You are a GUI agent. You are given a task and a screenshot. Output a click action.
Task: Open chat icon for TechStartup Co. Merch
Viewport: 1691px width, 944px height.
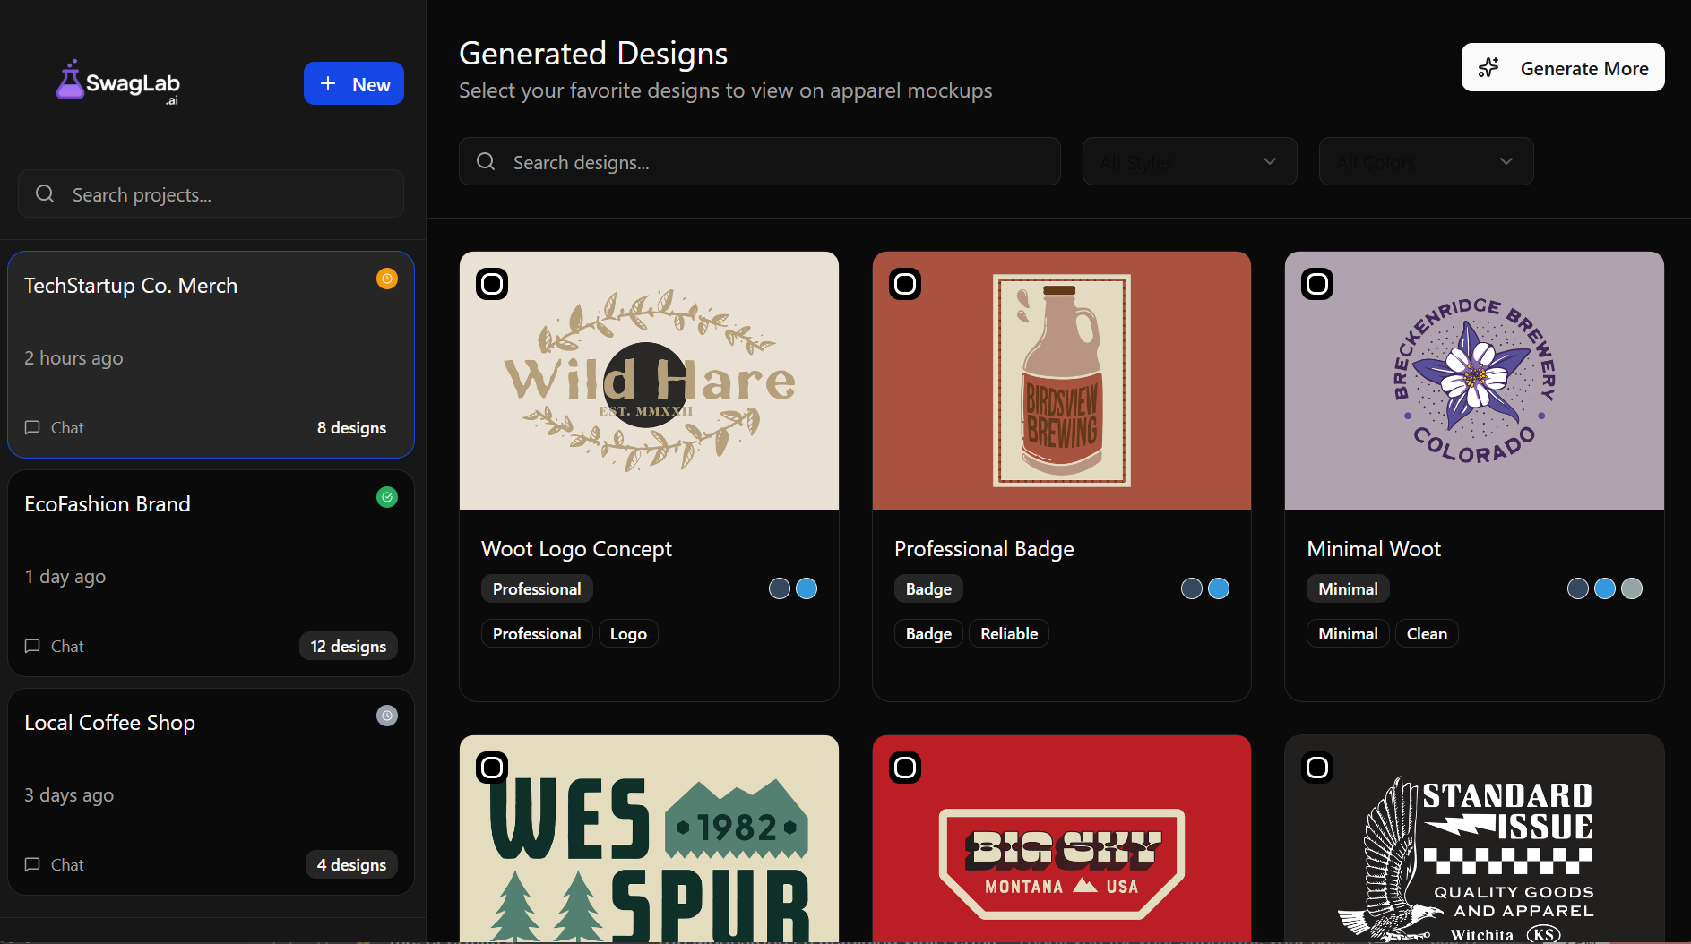pyautogui.click(x=32, y=427)
